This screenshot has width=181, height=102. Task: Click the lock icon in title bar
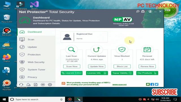143,11
